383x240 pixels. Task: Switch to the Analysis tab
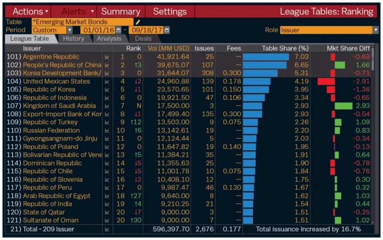pos(109,39)
